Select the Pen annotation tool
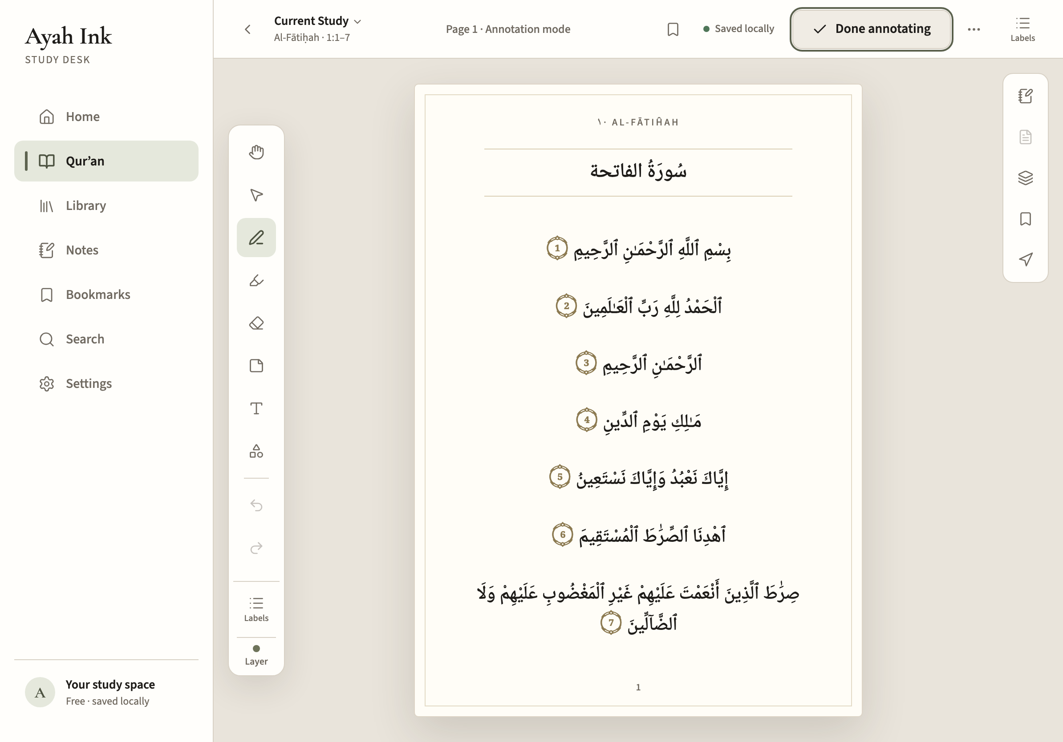 click(256, 237)
